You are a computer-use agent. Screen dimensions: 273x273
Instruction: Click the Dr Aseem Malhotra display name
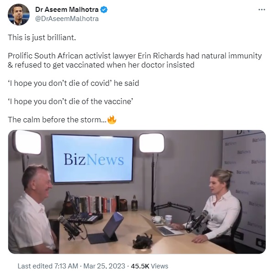tap(67, 10)
